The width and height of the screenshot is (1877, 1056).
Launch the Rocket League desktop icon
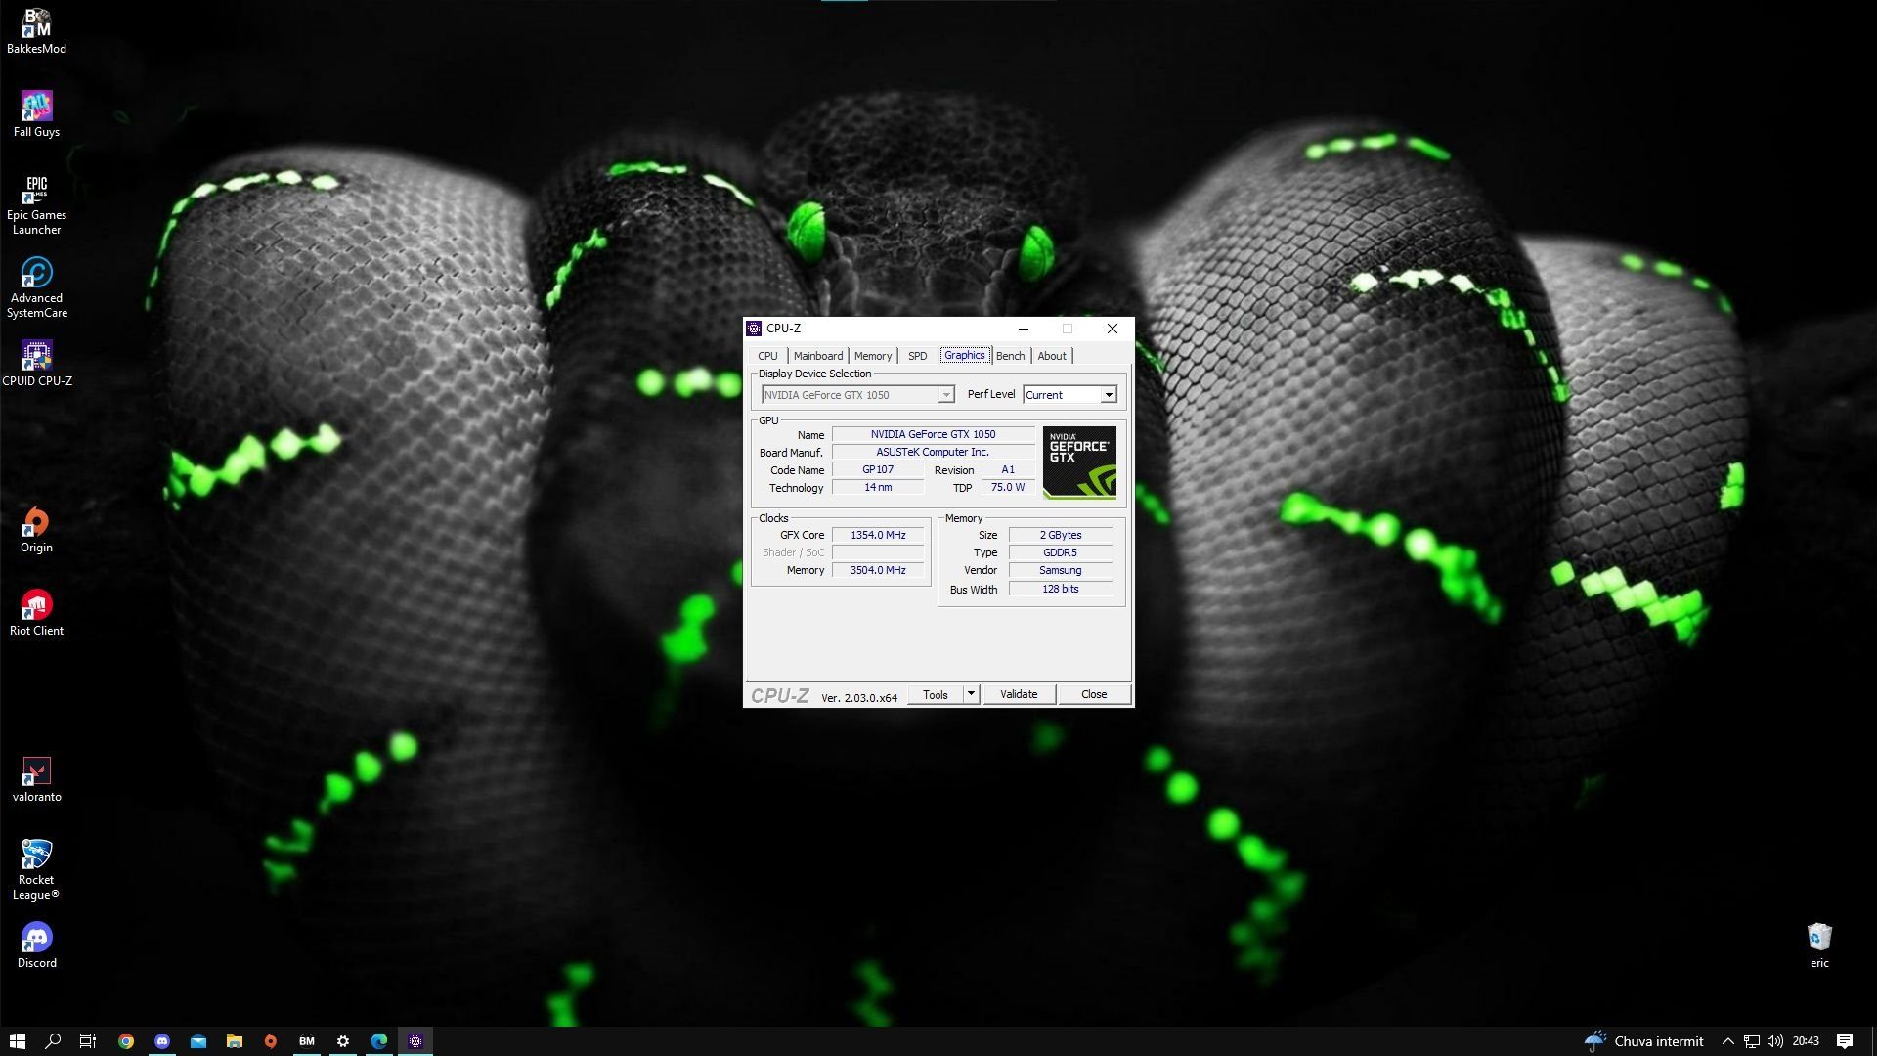[x=36, y=869]
